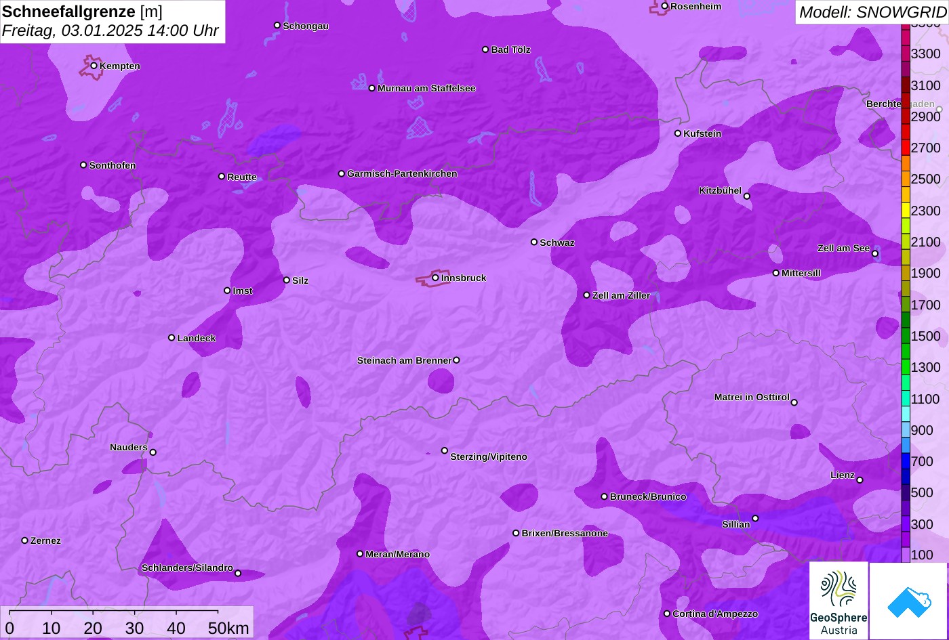Select the Nauders location dot

tap(153, 452)
